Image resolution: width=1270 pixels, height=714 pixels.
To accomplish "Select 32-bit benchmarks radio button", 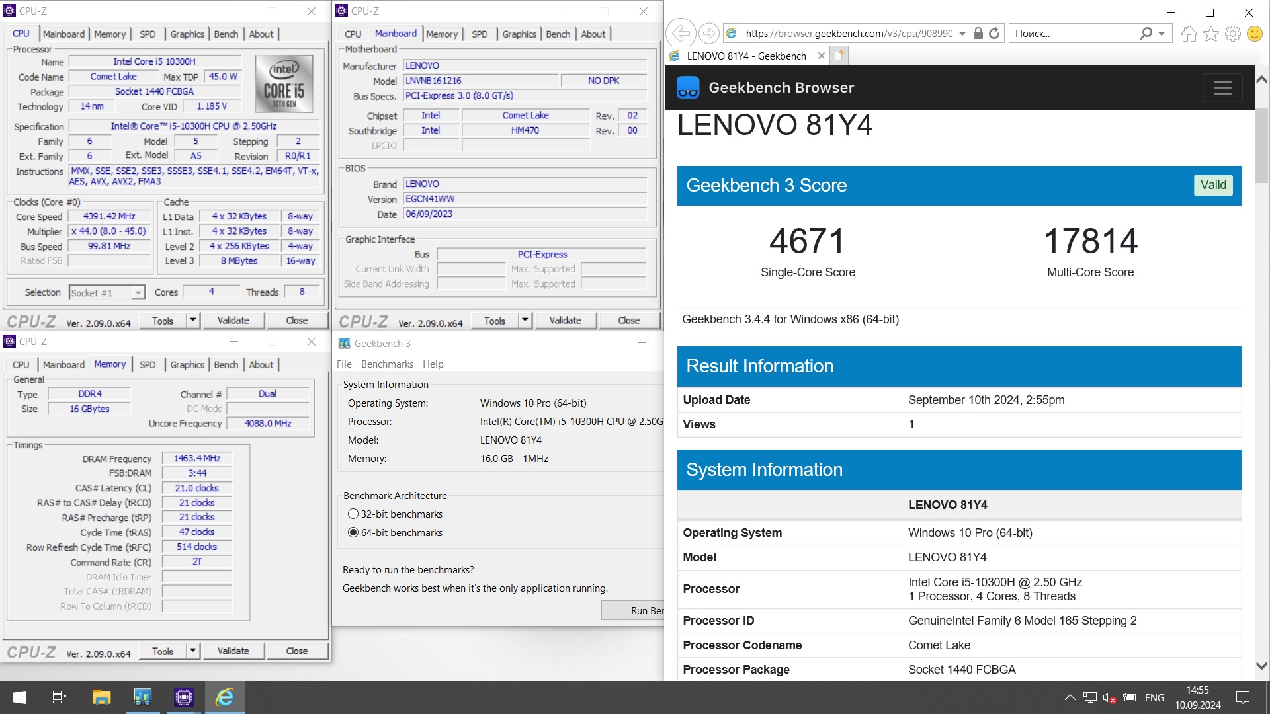I will (x=353, y=514).
